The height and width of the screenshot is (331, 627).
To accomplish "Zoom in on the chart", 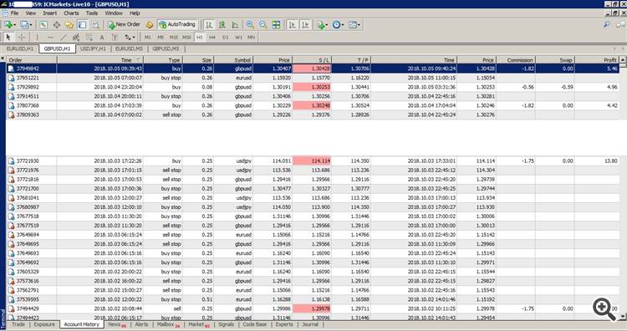I will click(250, 25).
